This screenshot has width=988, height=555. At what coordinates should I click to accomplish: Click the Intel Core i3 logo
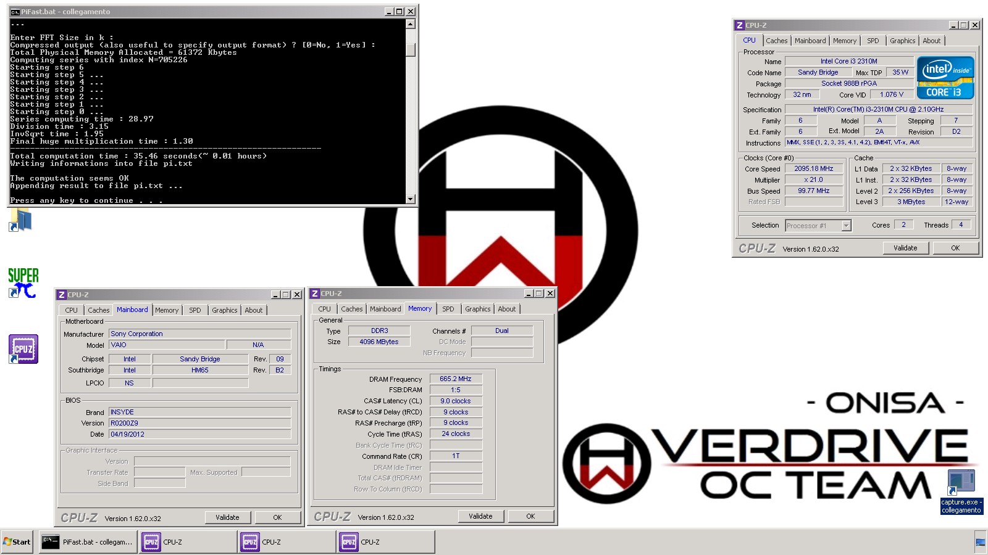(x=945, y=78)
